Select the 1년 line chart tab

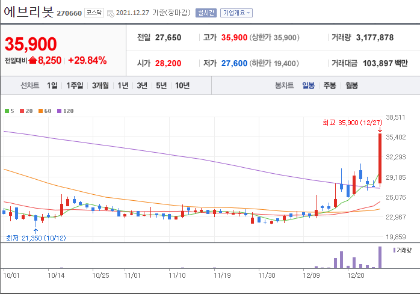click(x=123, y=86)
